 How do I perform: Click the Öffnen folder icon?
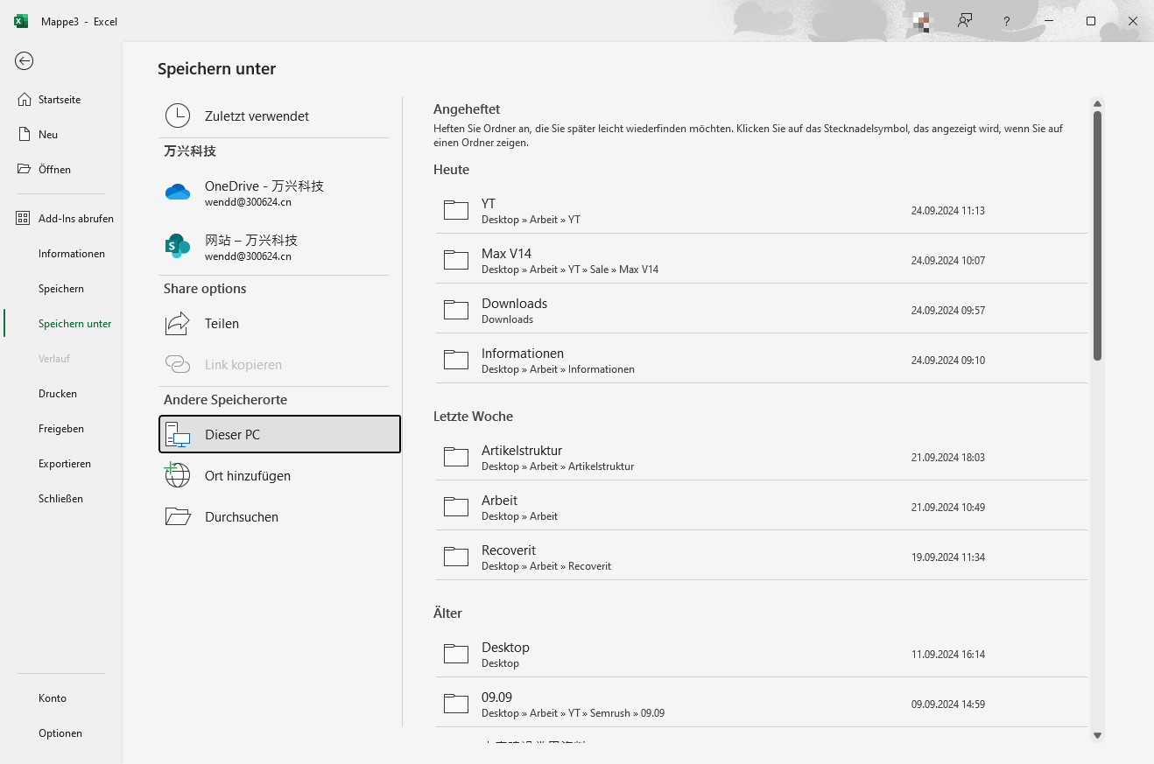(x=25, y=170)
